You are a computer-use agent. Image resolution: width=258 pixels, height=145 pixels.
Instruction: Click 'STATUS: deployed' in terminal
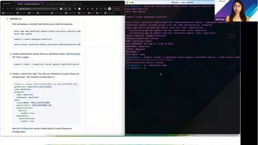tap(135, 49)
